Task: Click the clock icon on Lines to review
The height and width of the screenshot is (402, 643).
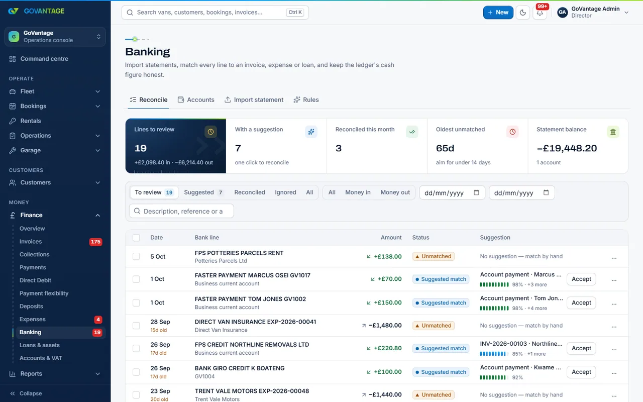Action: 211,132
